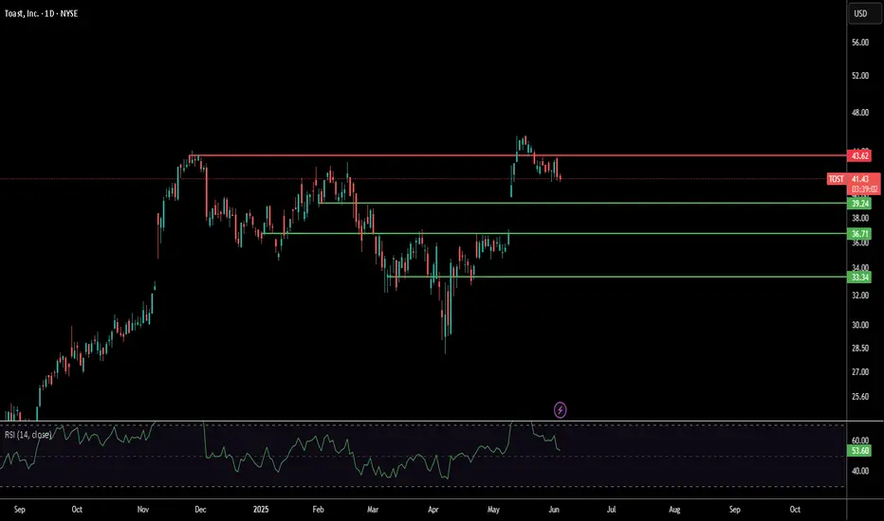
Task: Click the Jul label on time axis
Action: pos(611,510)
